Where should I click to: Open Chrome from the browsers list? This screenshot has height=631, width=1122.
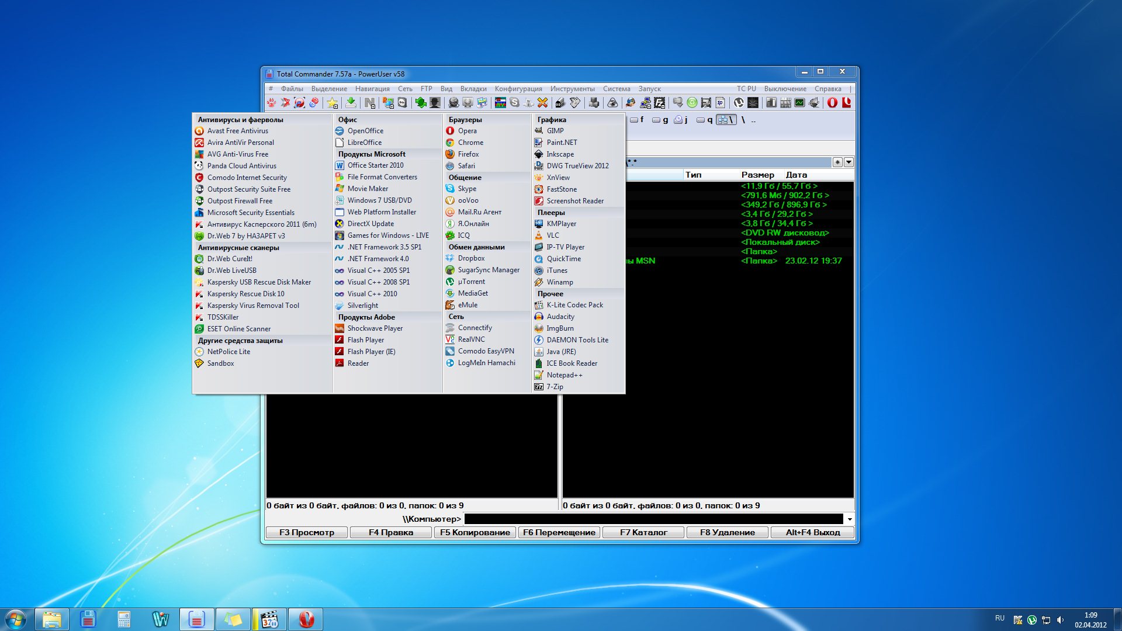click(470, 143)
